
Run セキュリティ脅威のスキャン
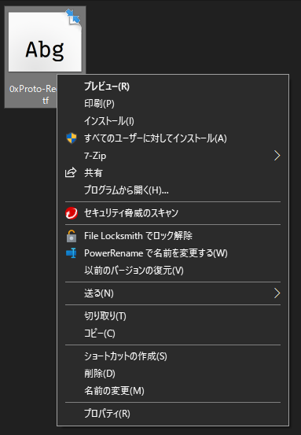[173, 213]
